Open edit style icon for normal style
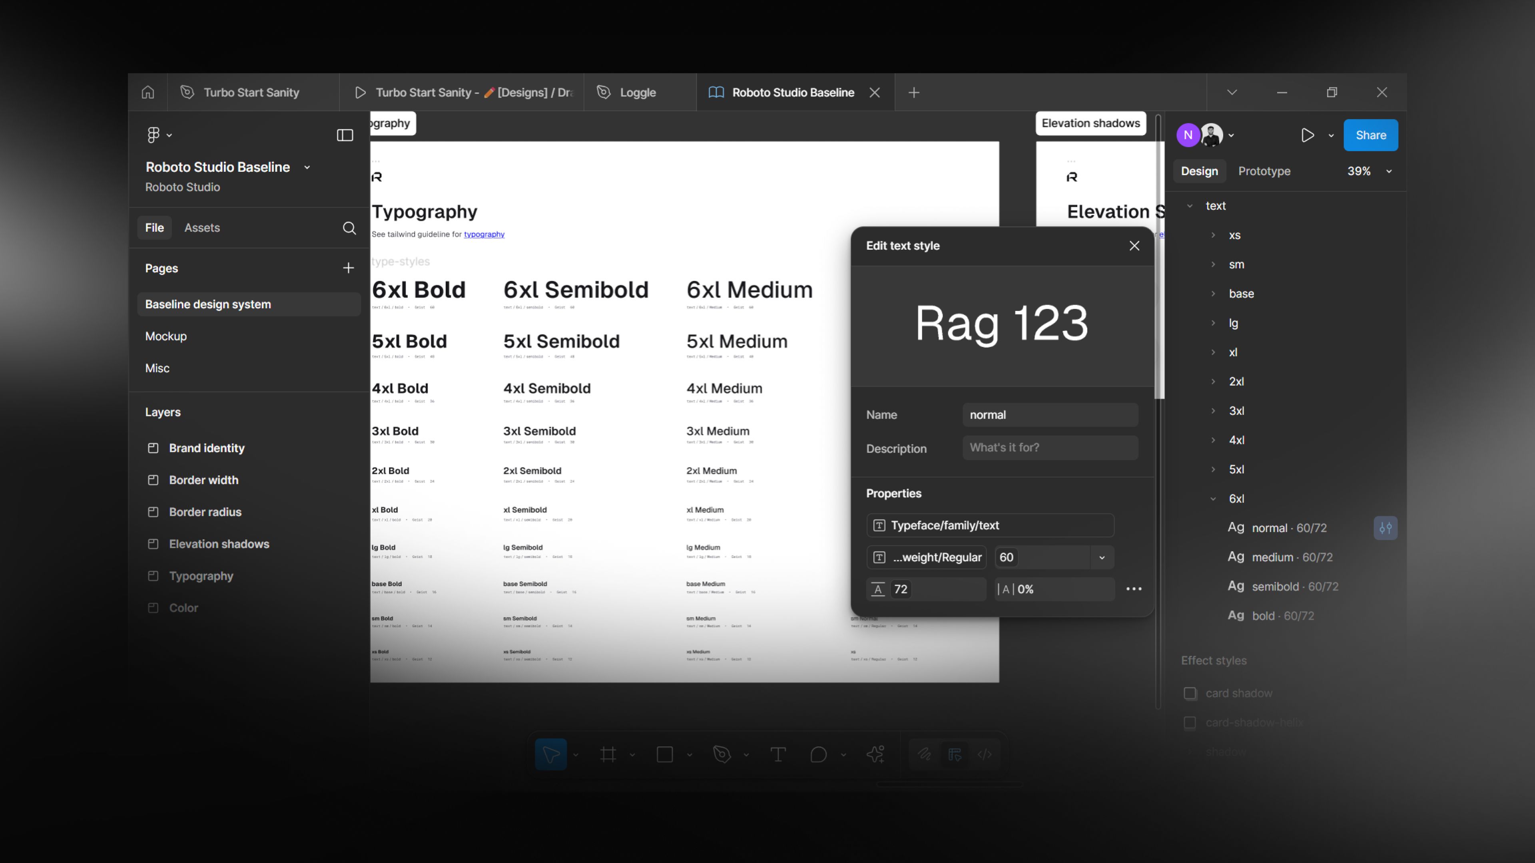This screenshot has height=863, width=1535. click(1385, 528)
